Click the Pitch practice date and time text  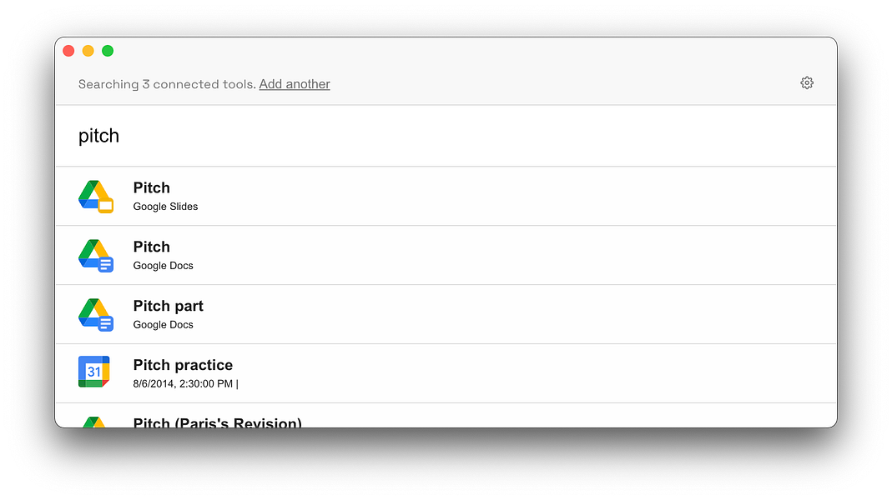pos(184,384)
